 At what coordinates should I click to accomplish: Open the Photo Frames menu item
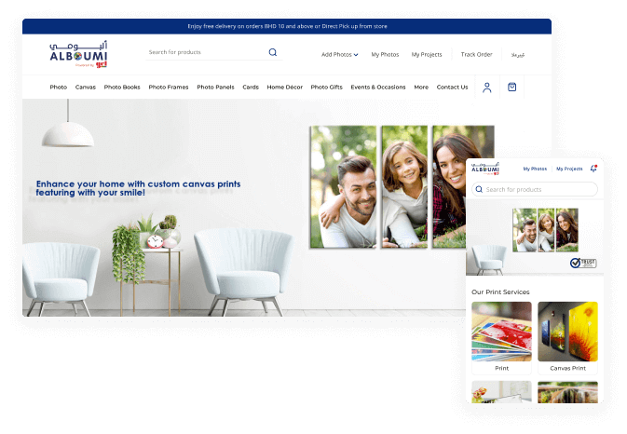pos(169,88)
